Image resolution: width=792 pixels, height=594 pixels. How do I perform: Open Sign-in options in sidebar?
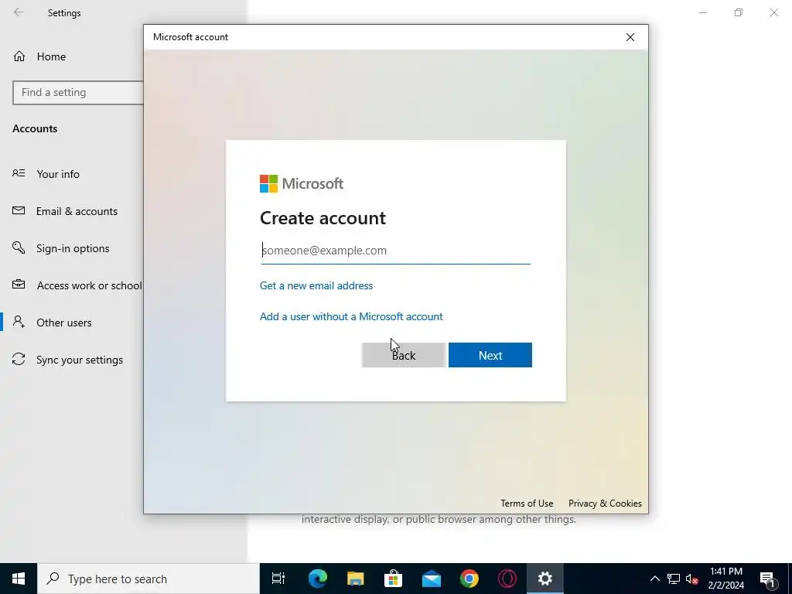tap(73, 248)
